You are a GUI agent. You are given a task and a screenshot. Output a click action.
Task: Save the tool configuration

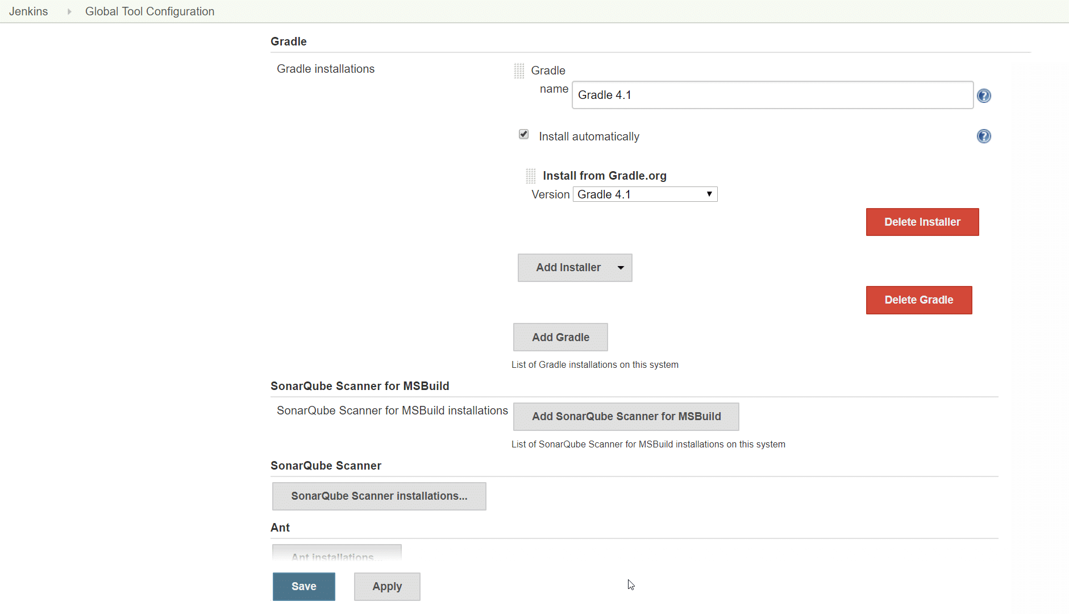pyautogui.click(x=303, y=587)
